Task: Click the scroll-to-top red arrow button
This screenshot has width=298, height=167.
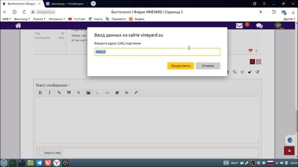Action: coord(289,150)
